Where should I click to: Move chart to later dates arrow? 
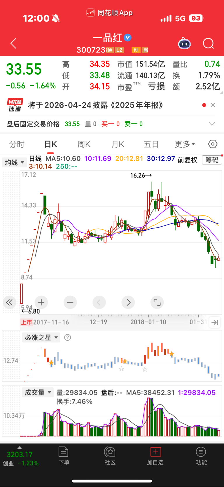pyautogui.click(x=128, y=302)
